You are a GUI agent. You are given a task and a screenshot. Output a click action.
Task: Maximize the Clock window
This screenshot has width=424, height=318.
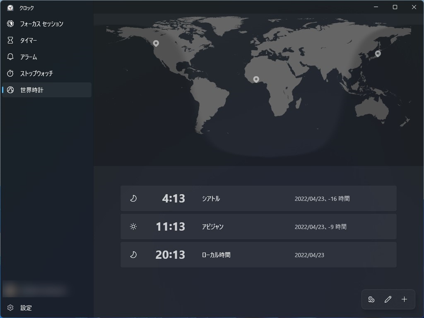395,7
